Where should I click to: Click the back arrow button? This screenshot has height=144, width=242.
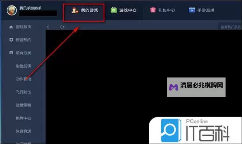pos(48,27)
